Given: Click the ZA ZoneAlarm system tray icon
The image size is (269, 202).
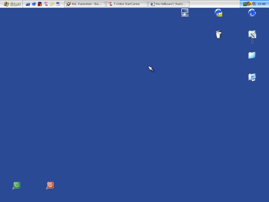Looking at the screenshot, I should (x=249, y=4).
